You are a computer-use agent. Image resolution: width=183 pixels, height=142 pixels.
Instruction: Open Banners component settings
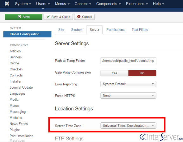[16, 57]
